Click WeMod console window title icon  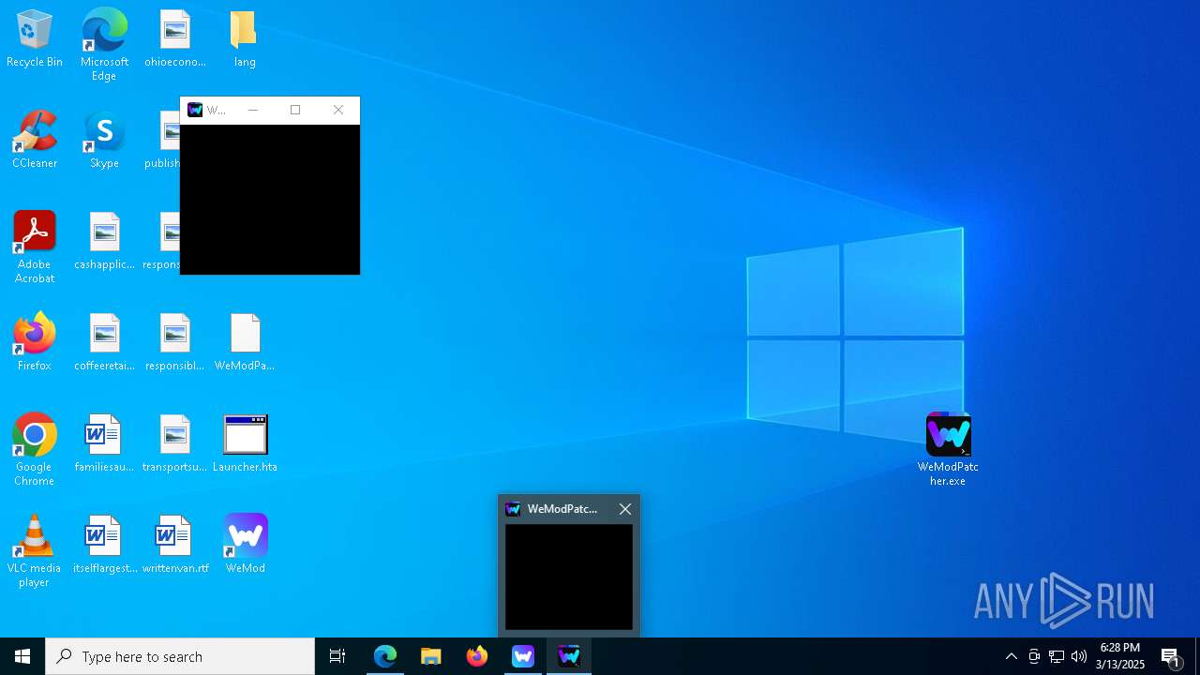195,110
